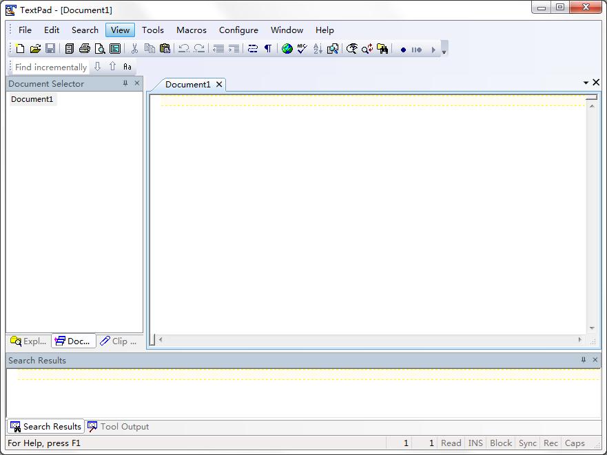Open the toolbar overflow dropdown
Image resolution: width=607 pixels, height=455 pixels.
[444, 51]
